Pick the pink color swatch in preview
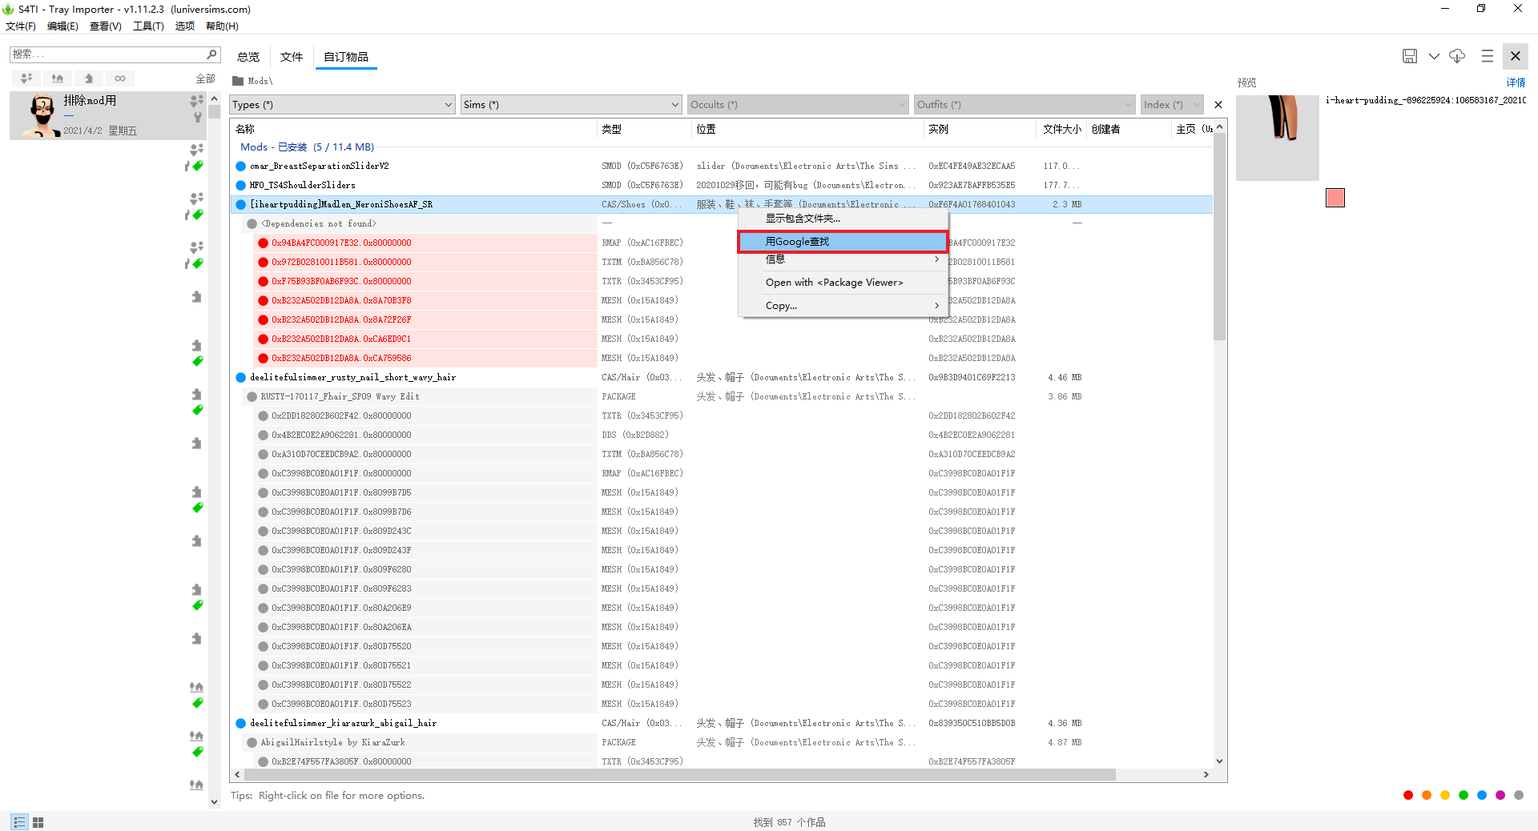Viewport: 1538px width, 831px height. (1335, 198)
